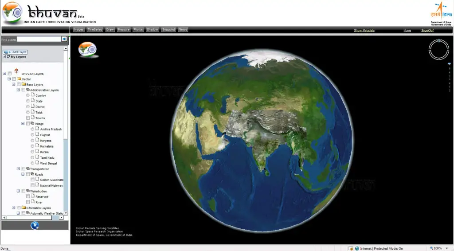Image resolution: width=454 pixels, height=251 pixels.
Task: Click the Base Layers folder icon
Action: 24,84
